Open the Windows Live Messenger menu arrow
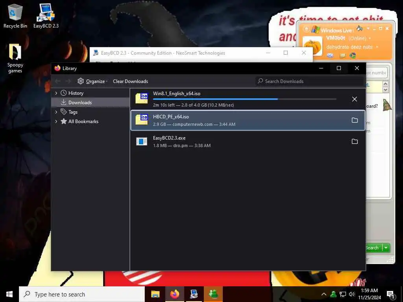Viewport: 403px width, 302px height. [368, 28]
